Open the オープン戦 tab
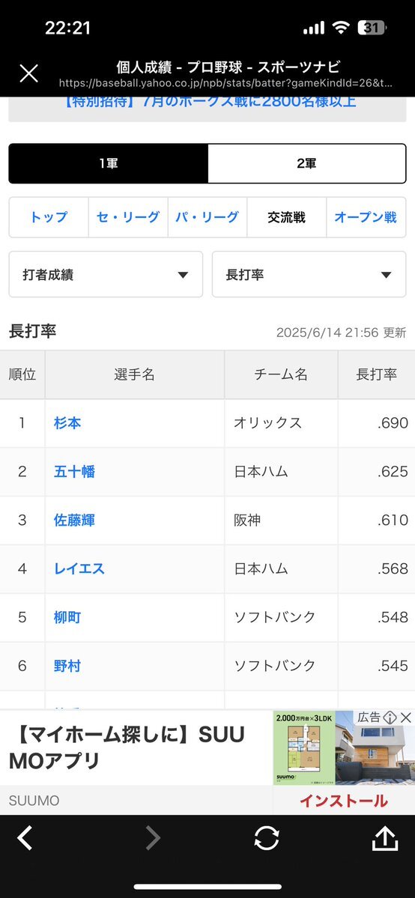This screenshot has height=898, width=415. pyautogui.click(x=366, y=217)
